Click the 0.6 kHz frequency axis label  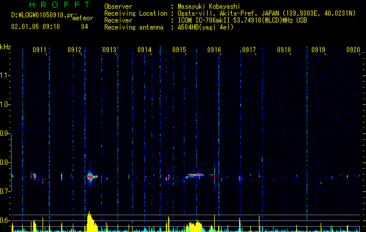(5, 220)
